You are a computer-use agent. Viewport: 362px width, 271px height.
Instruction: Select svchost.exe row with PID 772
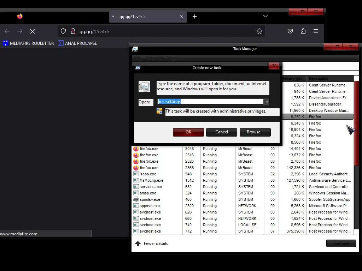[243, 231]
